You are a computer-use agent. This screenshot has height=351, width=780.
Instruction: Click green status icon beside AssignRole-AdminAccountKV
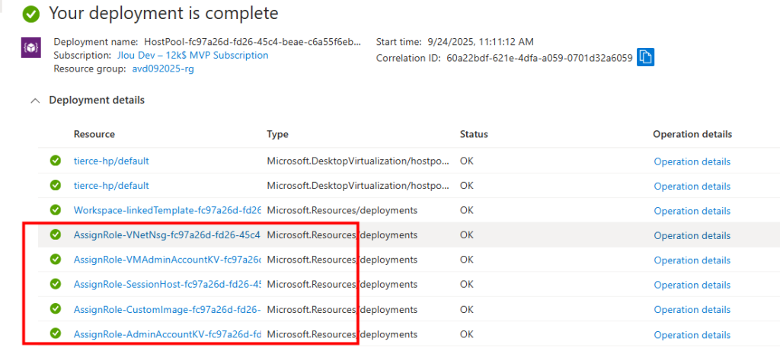coord(55,333)
